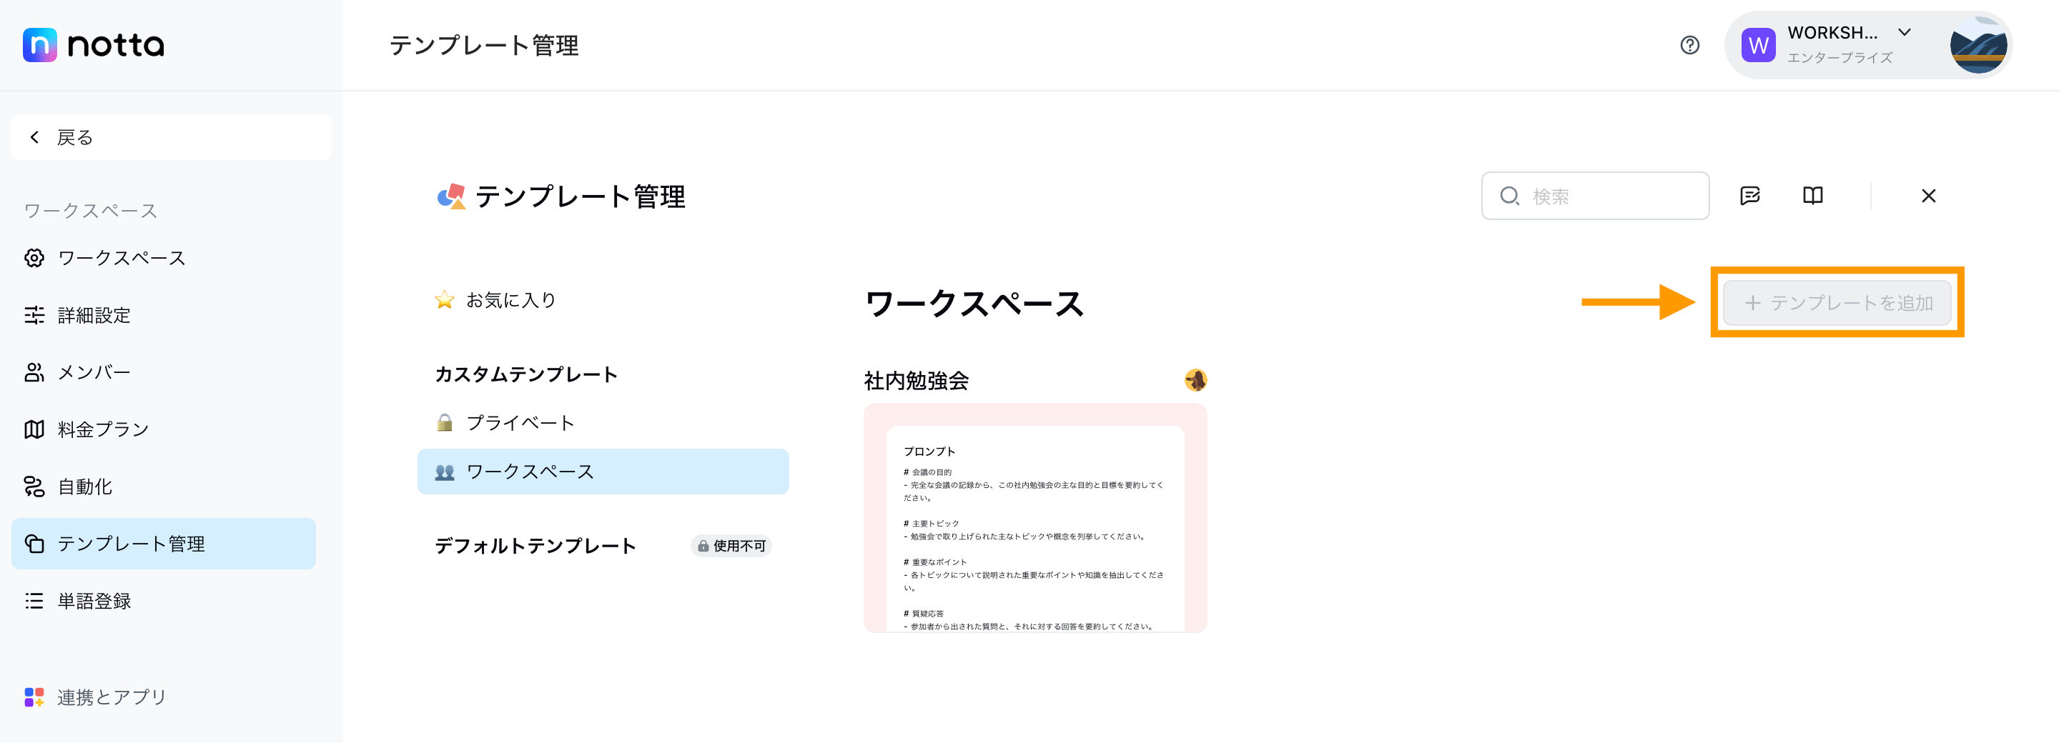Open メンバー page in sidebar

pyautogui.click(x=163, y=372)
